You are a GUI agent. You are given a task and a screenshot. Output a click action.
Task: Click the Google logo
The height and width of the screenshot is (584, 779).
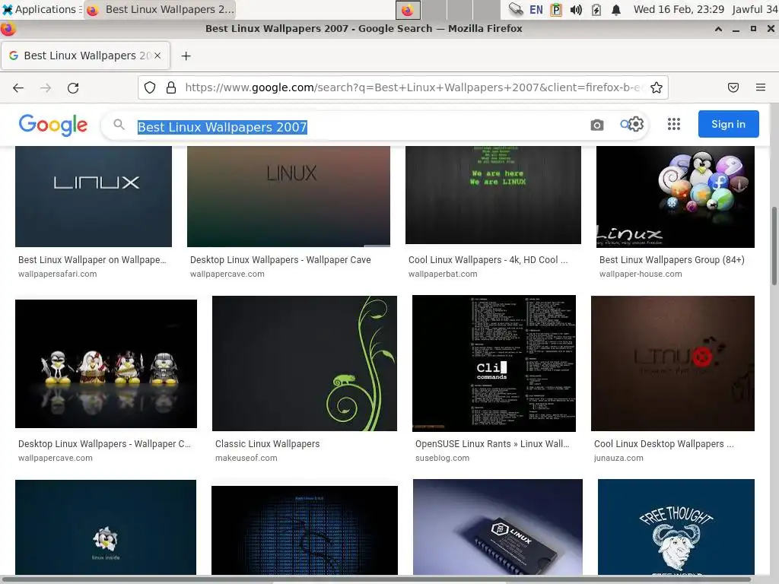(x=53, y=125)
